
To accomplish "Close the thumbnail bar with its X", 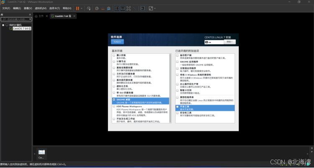I will (311, 148).
